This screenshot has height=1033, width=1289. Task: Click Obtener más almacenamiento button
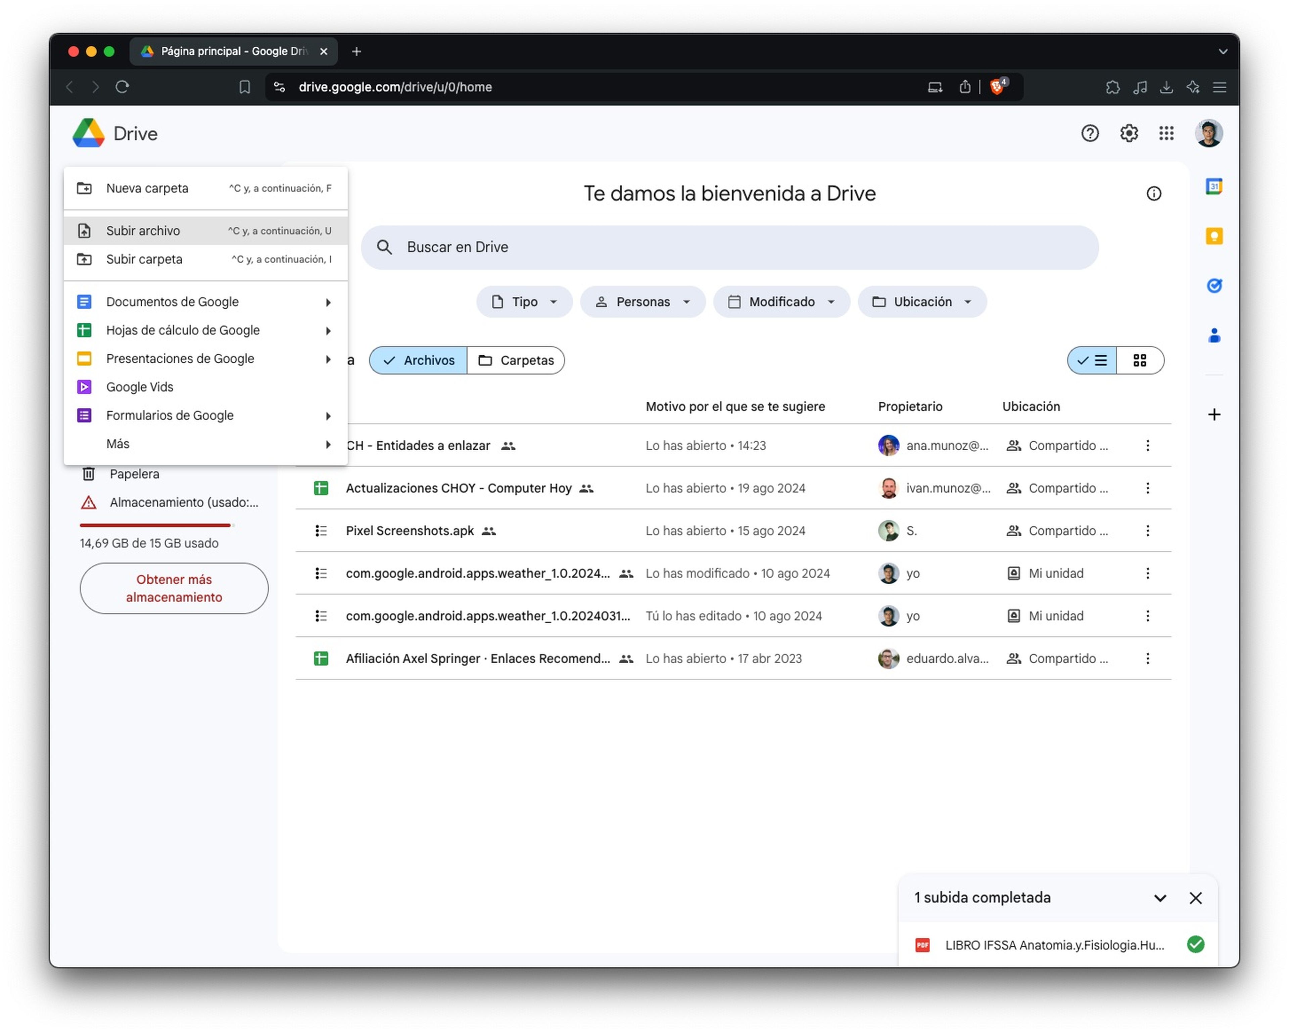click(174, 588)
